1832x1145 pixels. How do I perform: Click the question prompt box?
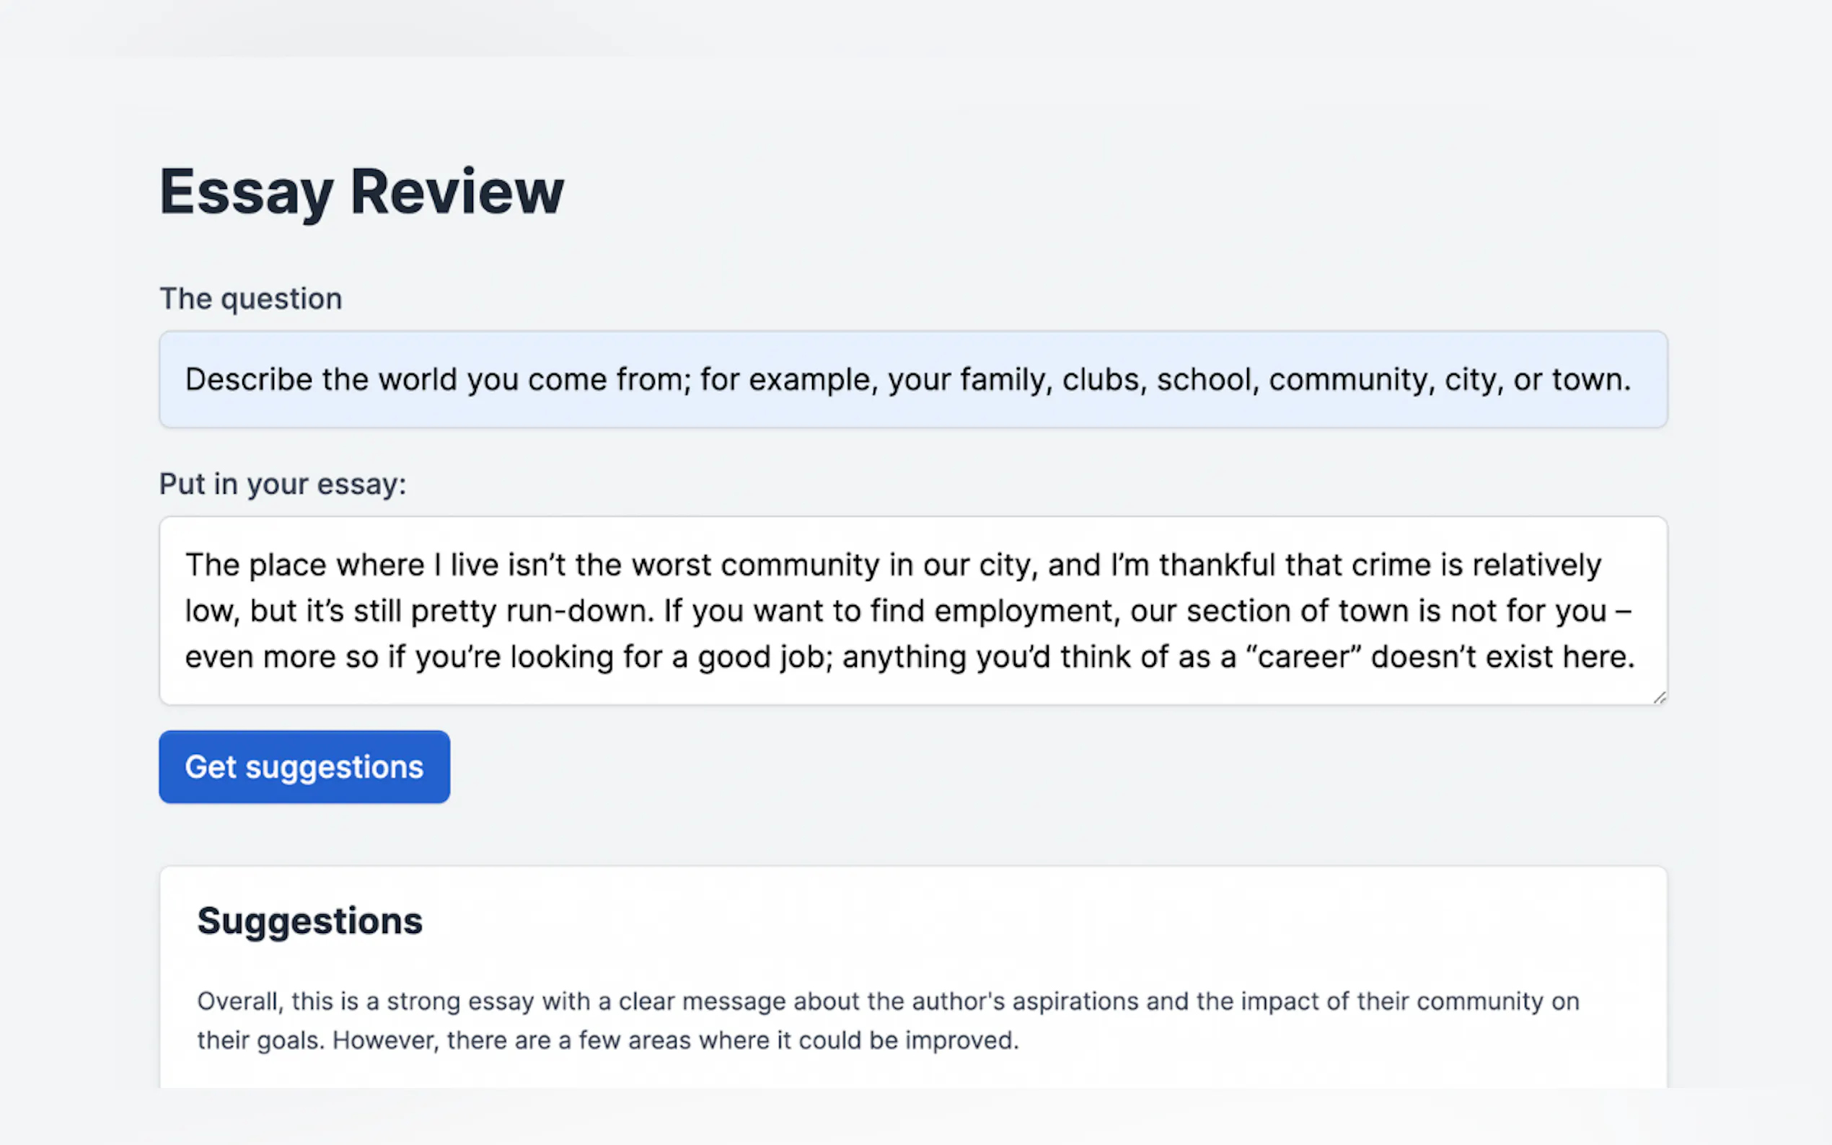click(x=912, y=379)
